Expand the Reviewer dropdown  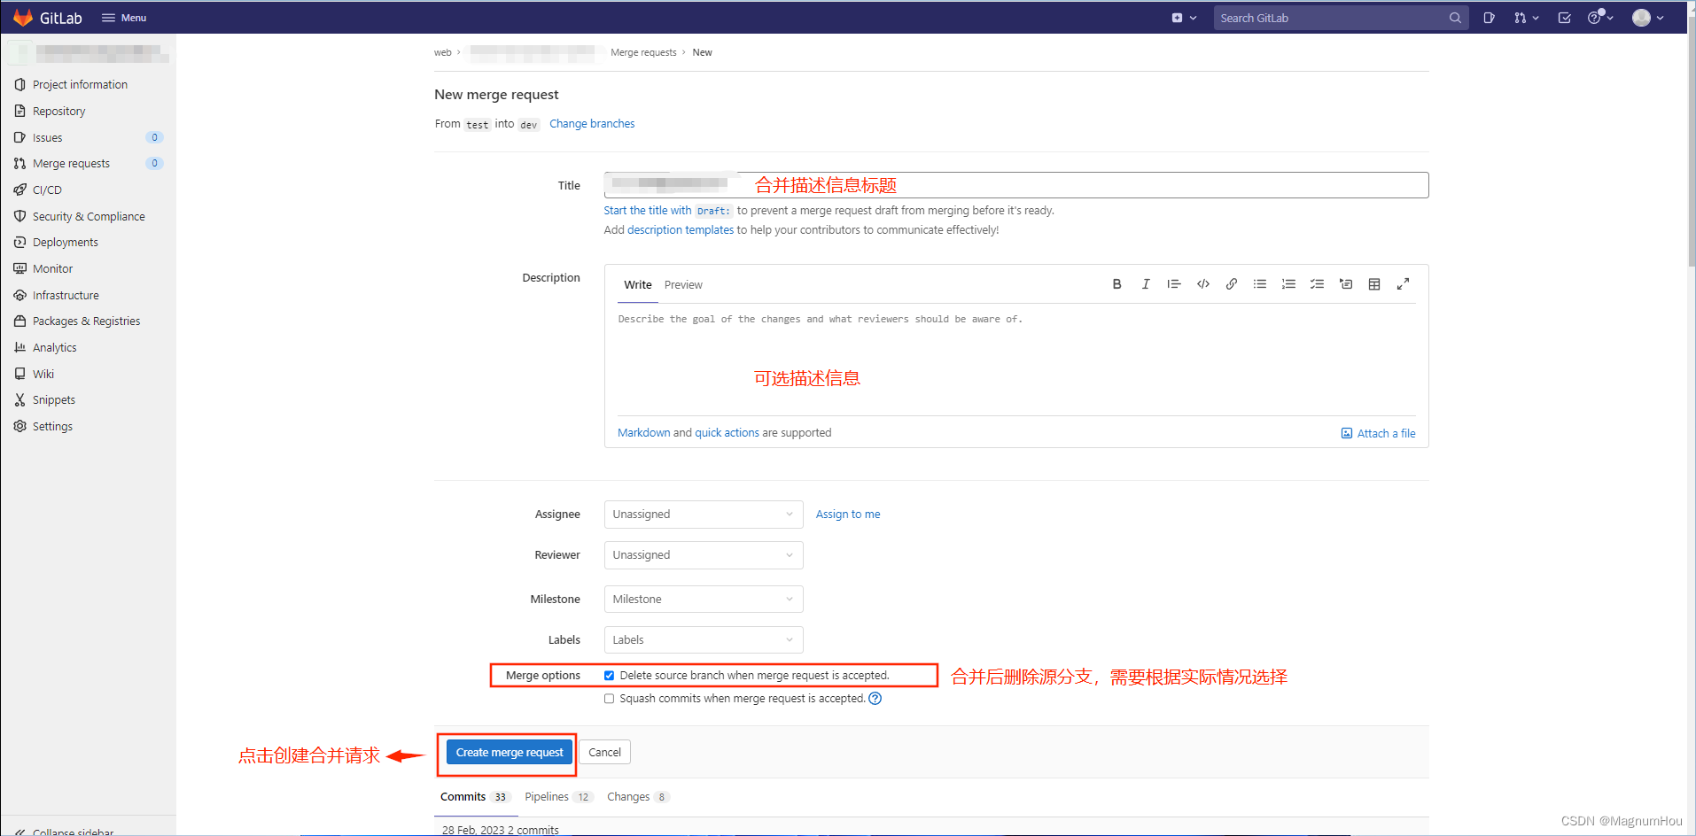point(704,555)
